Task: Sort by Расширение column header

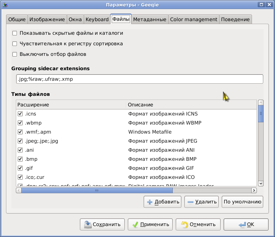Action: coord(71,105)
